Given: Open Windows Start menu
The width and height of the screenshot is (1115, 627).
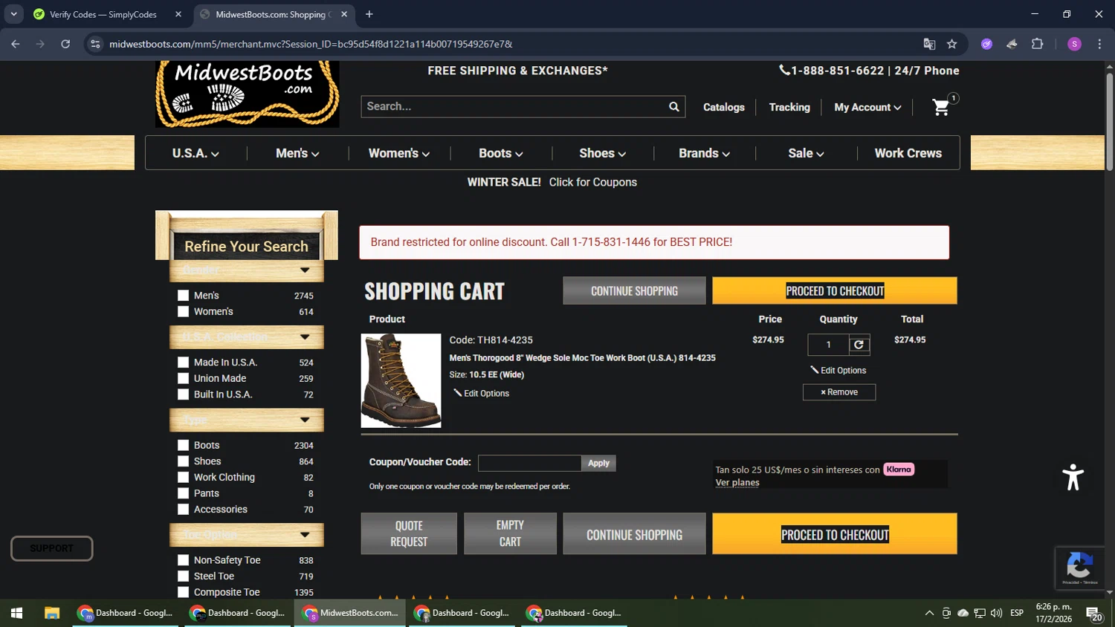Looking at the screenshot, I should (16, 613).
